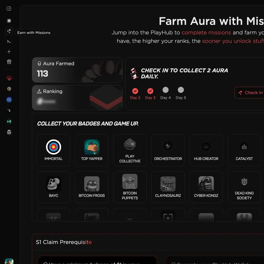This screenshot has height=264, width=264.
Task: Click the crosshair target icon in sidebar
Action: click(9, 51)
